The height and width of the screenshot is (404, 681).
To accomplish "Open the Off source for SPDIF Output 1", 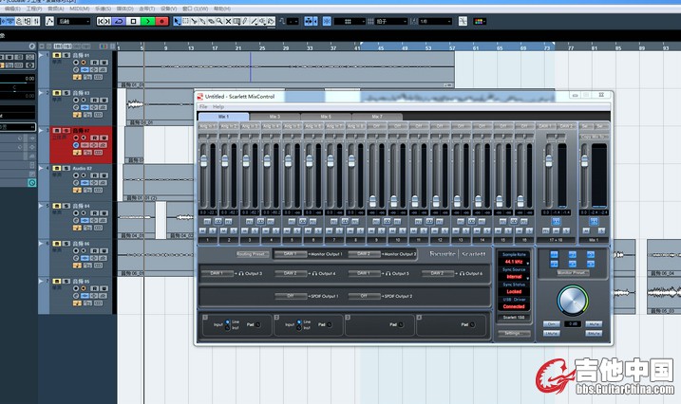I will (291, 296).
